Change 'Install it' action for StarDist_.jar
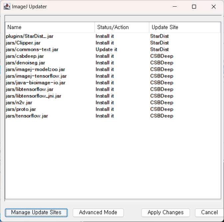Viewport: 224px width, 222px height. (105, 36)
